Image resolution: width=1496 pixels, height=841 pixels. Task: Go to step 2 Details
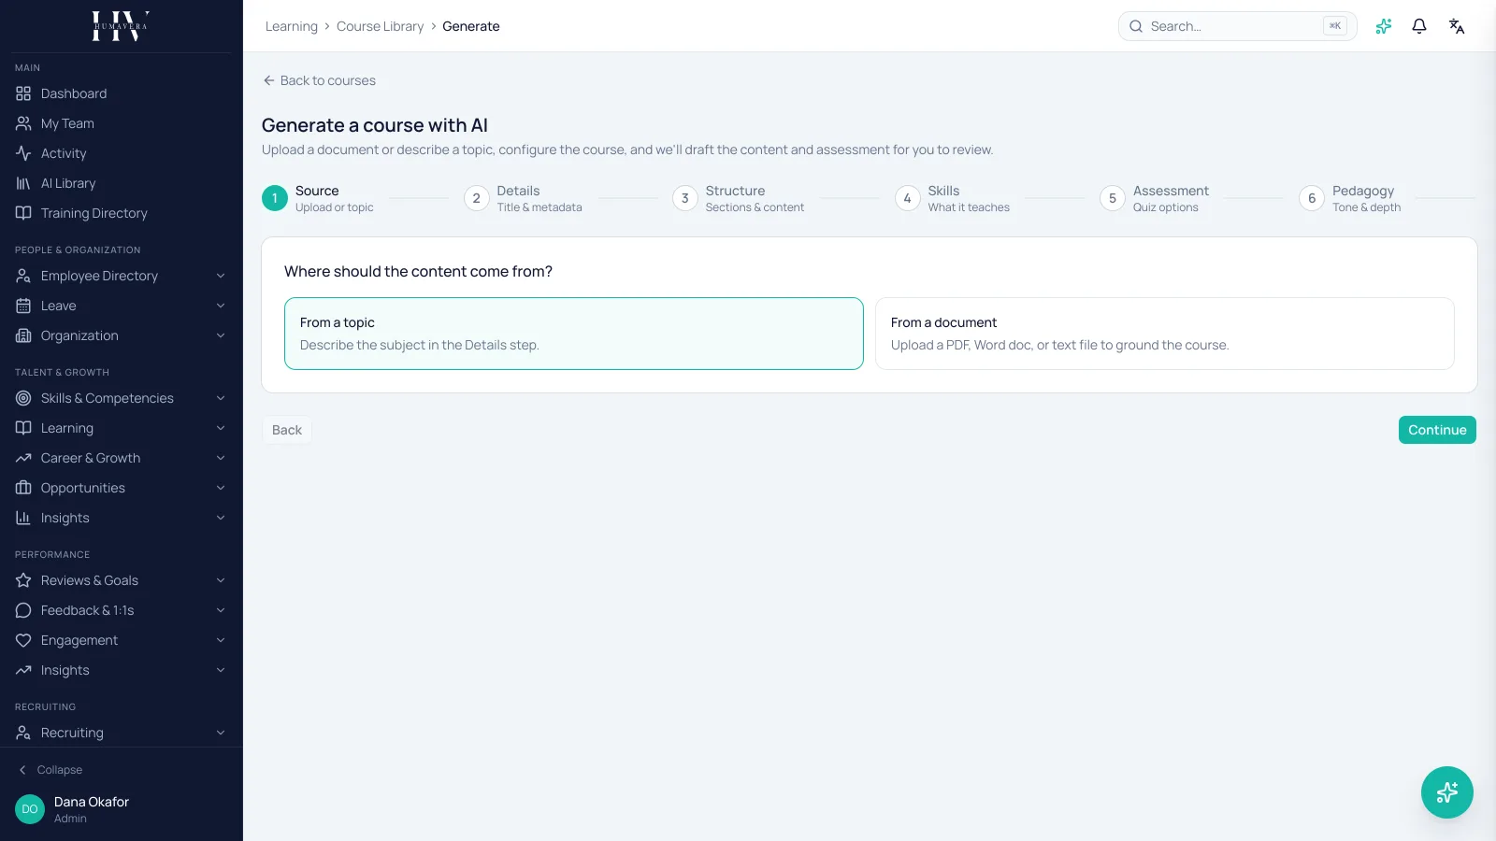tap(523, 198)
